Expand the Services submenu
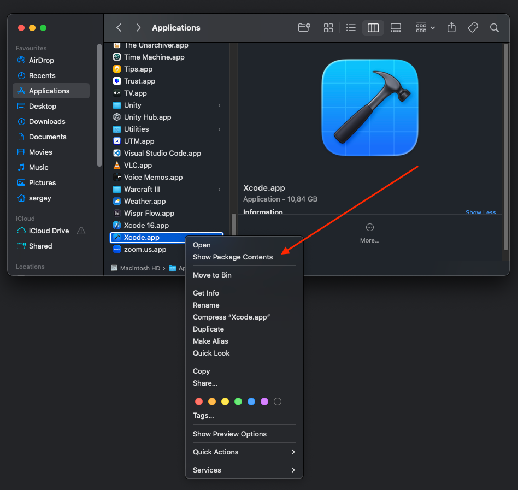 click(244, 470)
